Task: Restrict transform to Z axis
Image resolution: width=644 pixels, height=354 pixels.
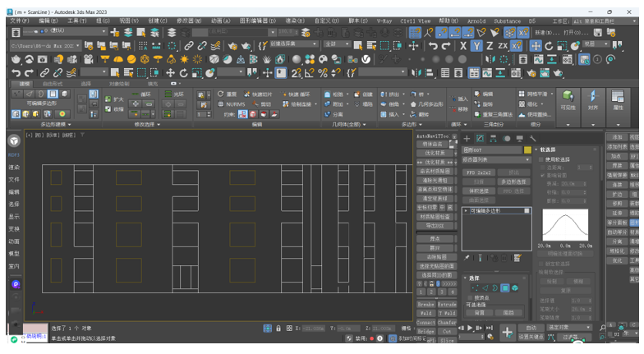Action: pos(490,47)
